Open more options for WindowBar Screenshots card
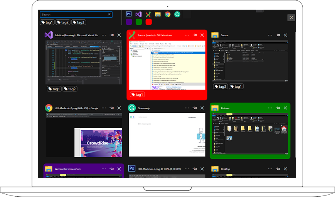 (104, 169)
